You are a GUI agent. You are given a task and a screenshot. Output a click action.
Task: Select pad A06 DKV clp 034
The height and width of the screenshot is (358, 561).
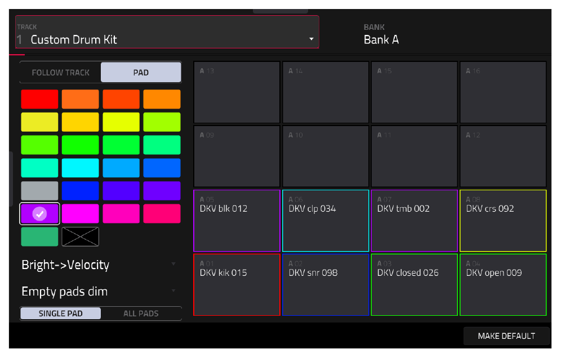325,221
